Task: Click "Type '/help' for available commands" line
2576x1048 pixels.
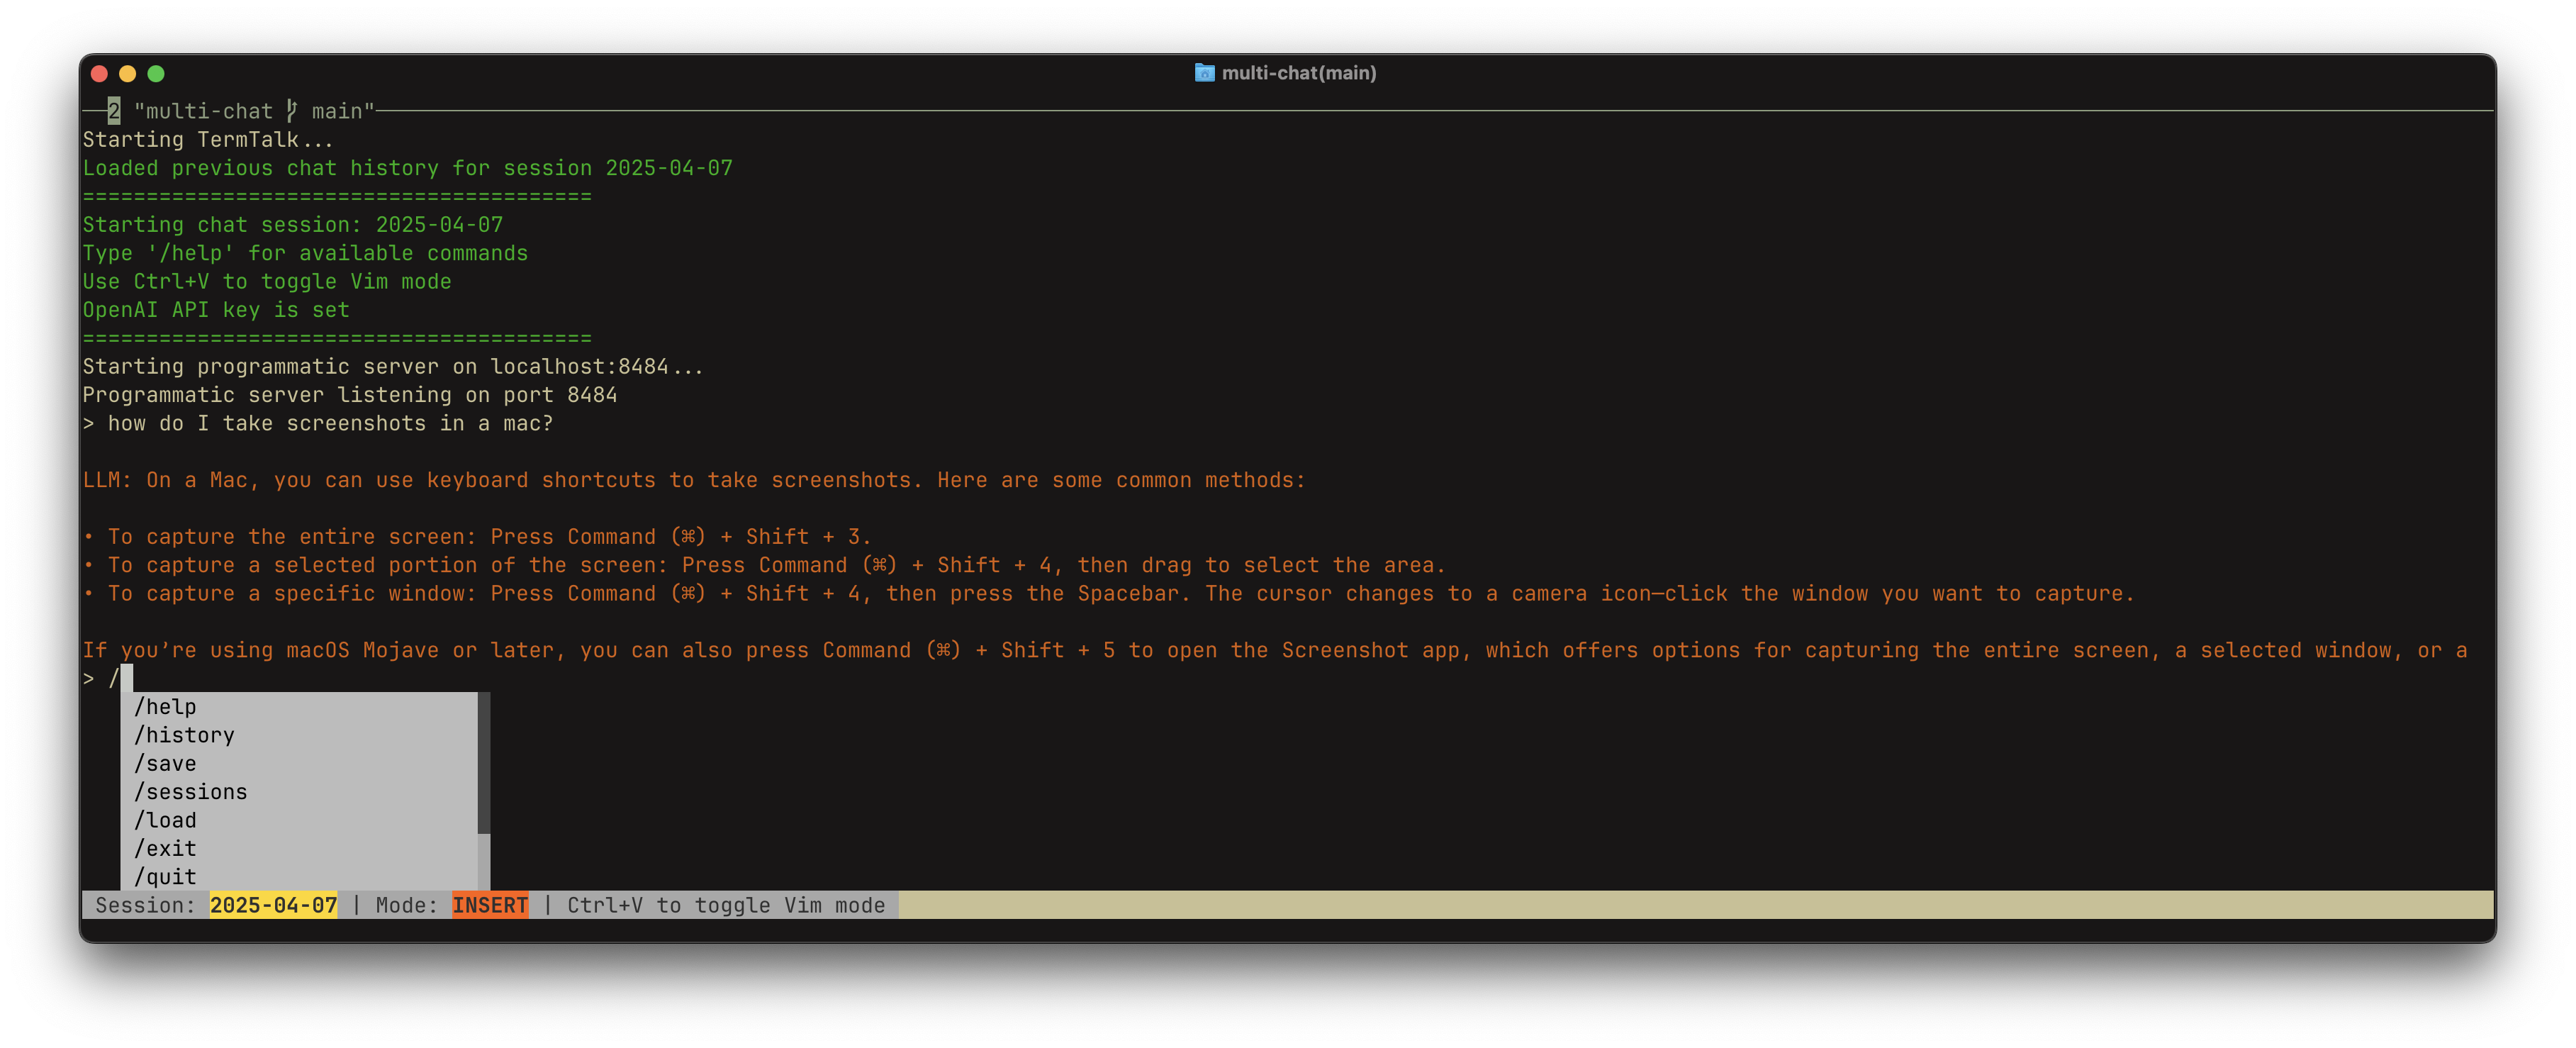Action: [x=305, y=253]
